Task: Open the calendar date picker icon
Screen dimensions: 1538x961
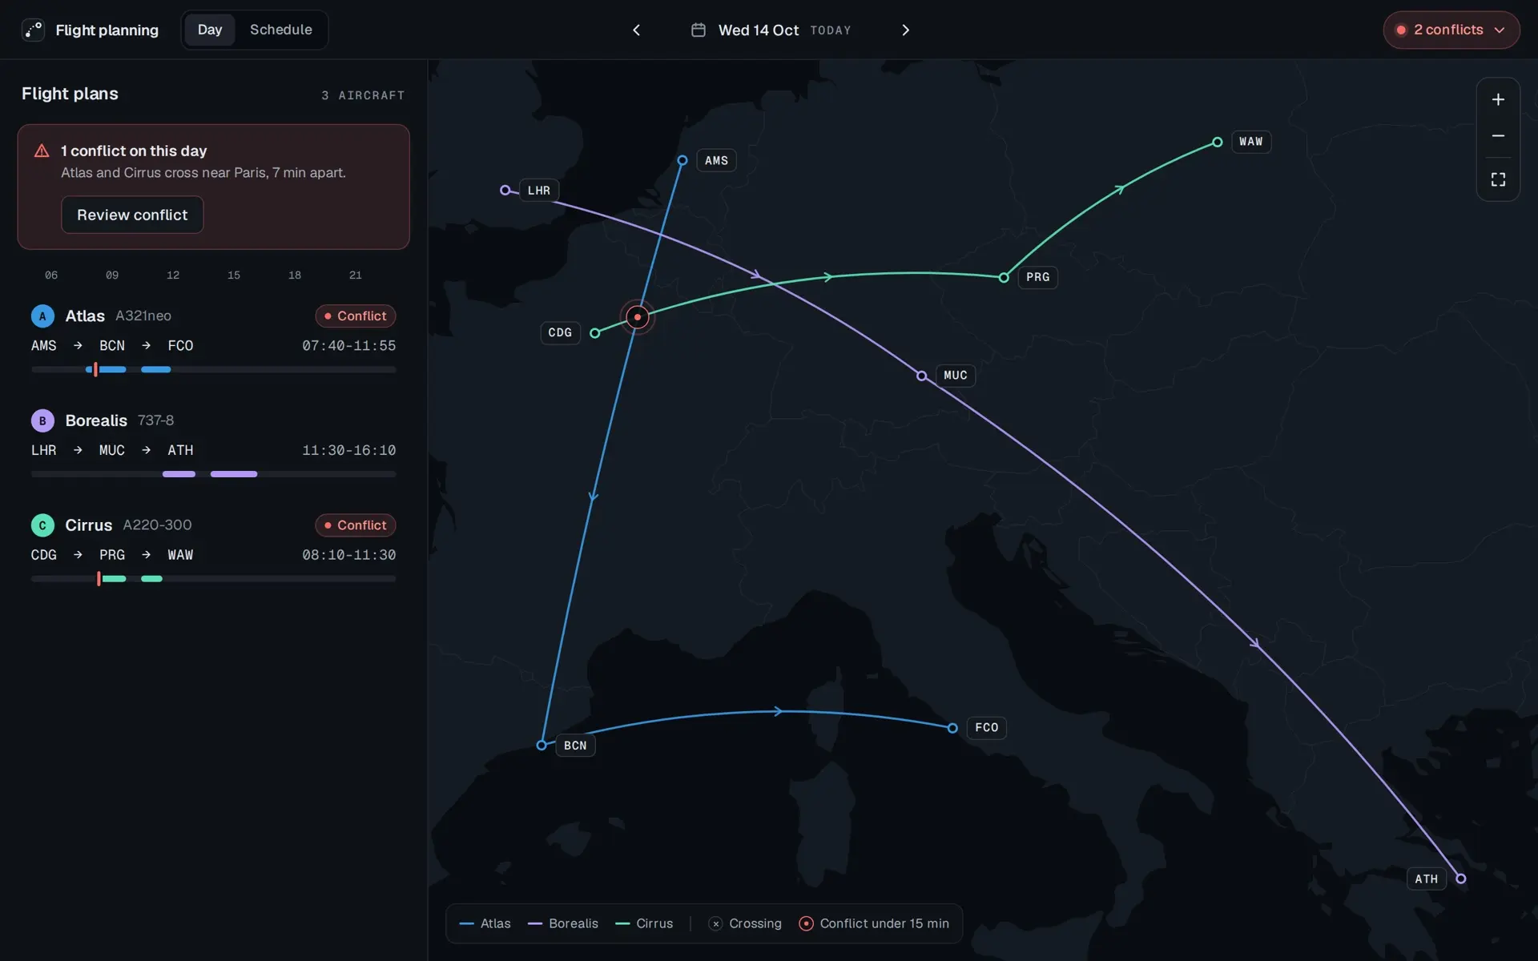Action: click(x=699, y=30)
